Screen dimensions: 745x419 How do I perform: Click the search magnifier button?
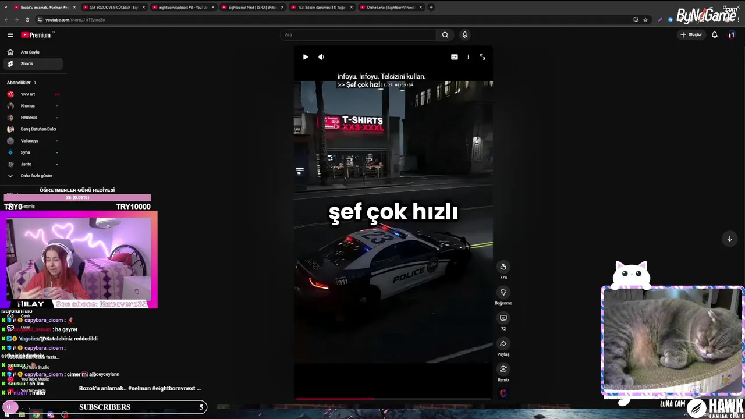(x=445, y=35)
